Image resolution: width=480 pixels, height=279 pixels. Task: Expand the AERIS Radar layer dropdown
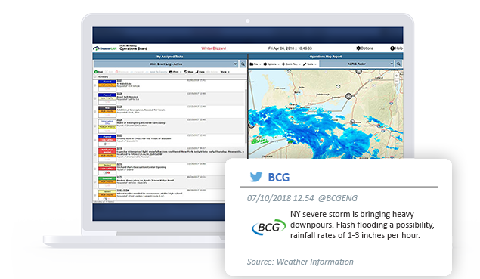(392, 64)
